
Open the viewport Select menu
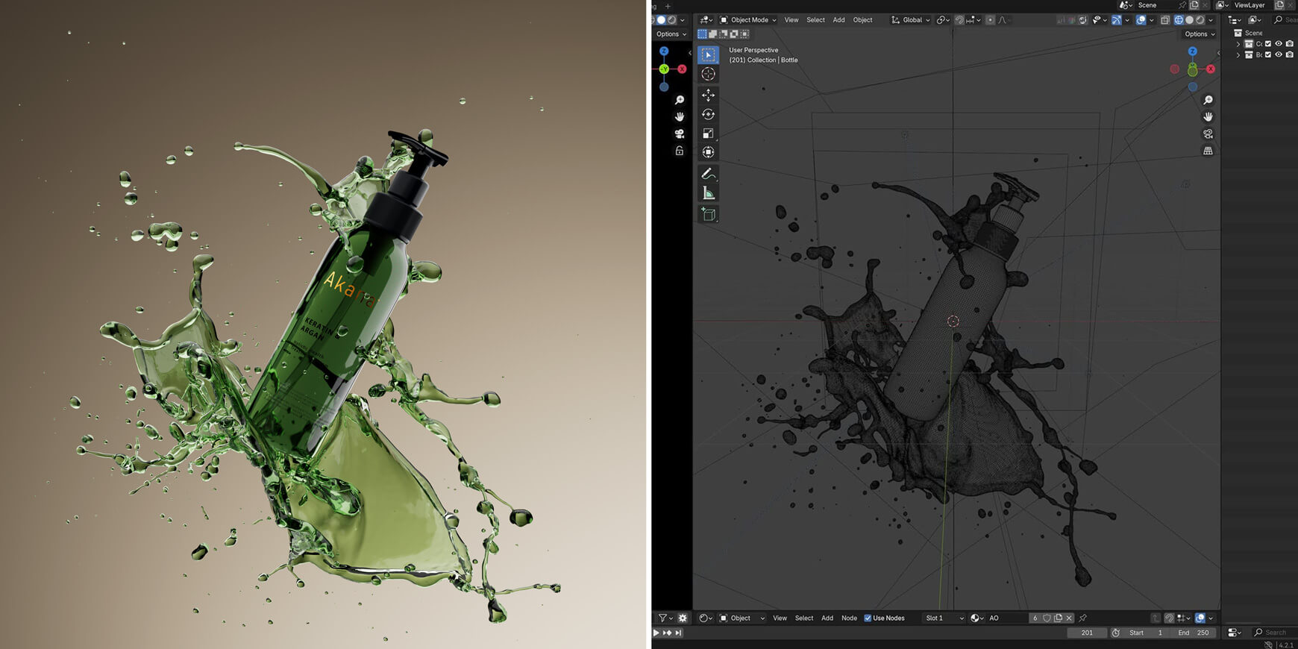(815, 20)
